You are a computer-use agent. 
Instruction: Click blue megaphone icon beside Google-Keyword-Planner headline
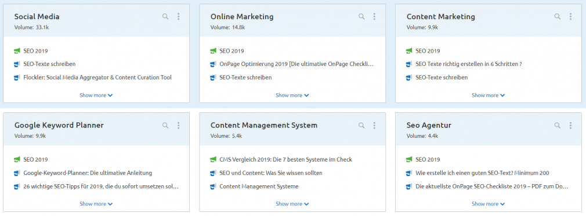click(x=17, y=173)
